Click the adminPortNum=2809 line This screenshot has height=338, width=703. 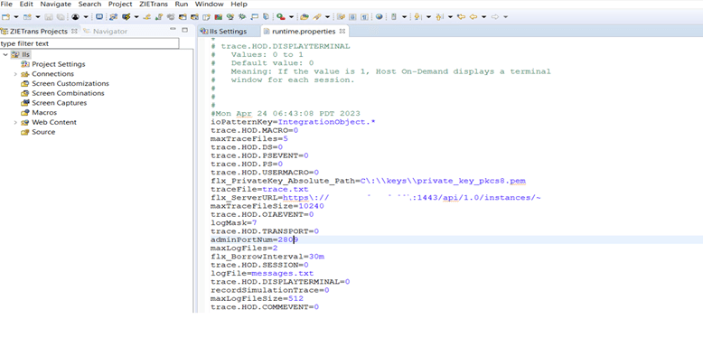click(x=255, y=239)
